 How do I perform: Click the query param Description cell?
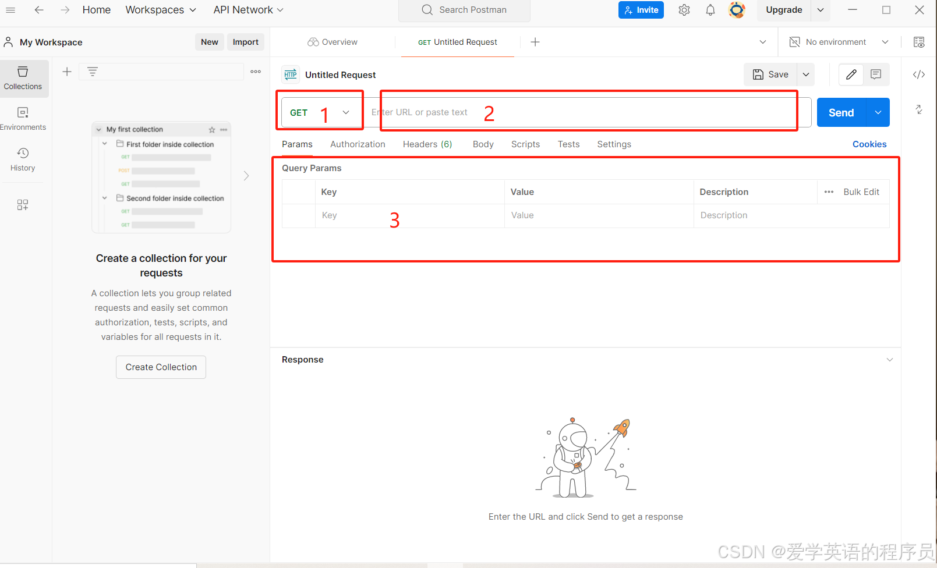[x=791, y=215]
